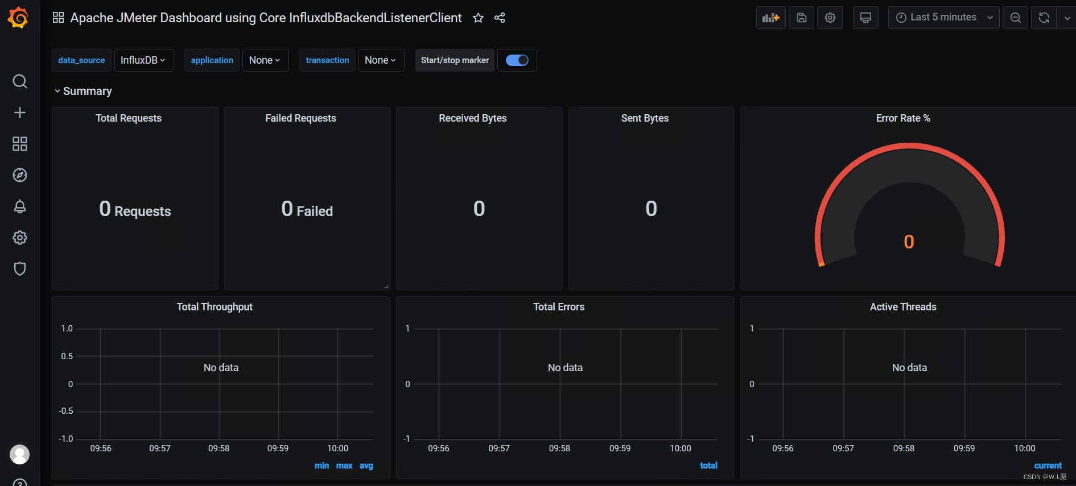The height and width of the screenshot is (486, 1076).
Task: Open dashboard settings gear in top bar
Action: click(x=830, y=18)
